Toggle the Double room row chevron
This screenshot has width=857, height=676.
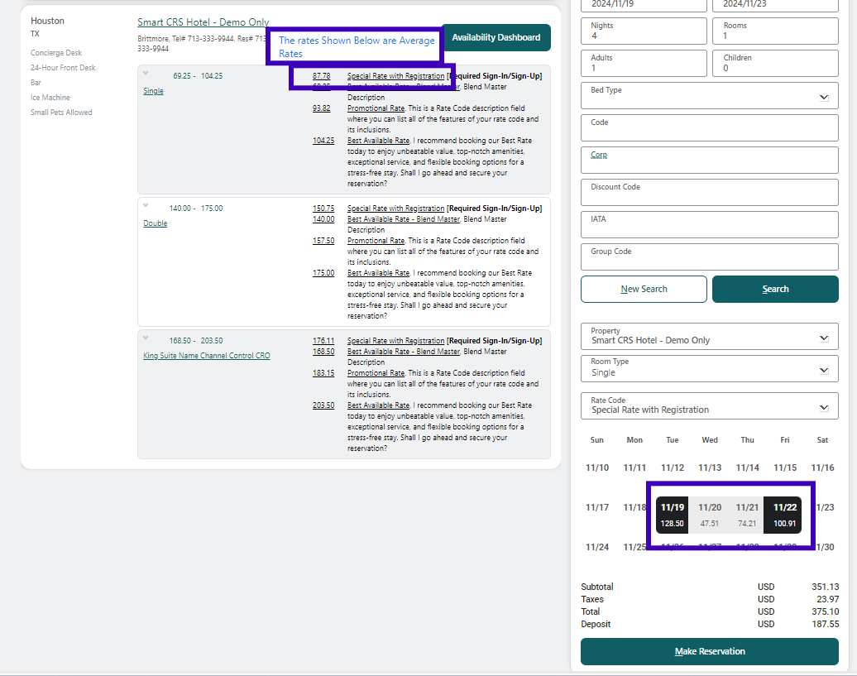(x=146, y=205)
